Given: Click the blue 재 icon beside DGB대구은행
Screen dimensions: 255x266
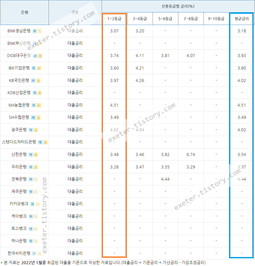Looking at the screenshot, I should click(35, 56).
